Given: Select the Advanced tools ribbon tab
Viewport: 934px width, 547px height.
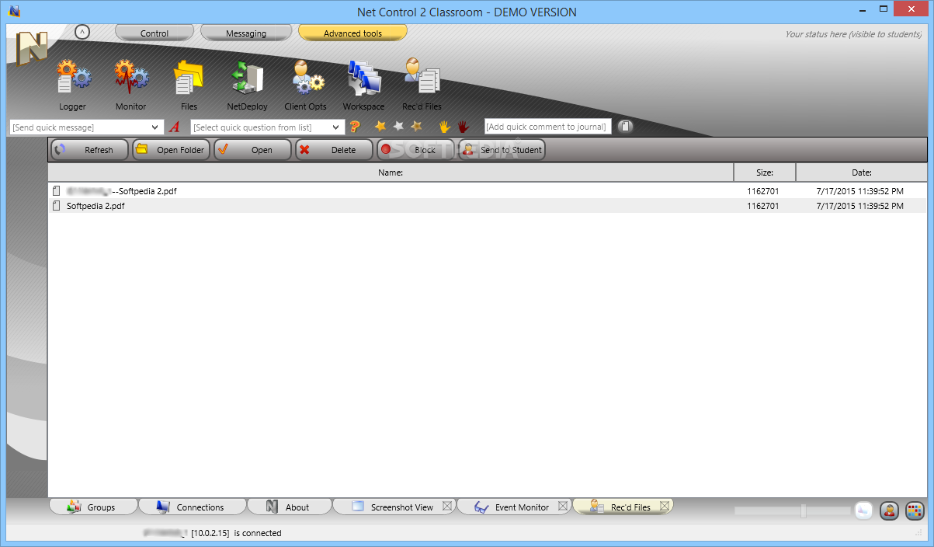Looking at the screenshot, I should 352,33.
